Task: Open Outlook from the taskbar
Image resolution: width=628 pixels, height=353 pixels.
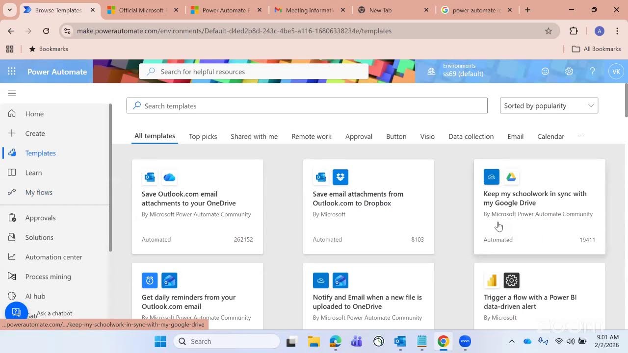Action: tap(400, 341)
